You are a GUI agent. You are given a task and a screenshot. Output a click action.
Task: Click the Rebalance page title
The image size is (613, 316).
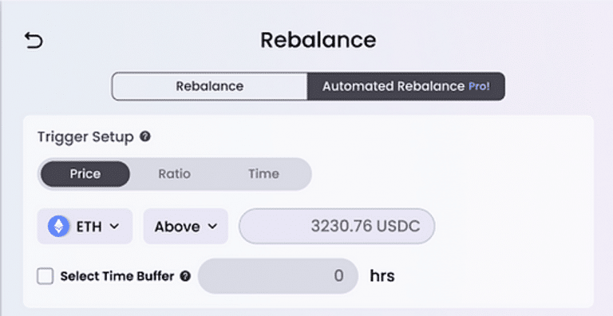(x=318, y=40)
